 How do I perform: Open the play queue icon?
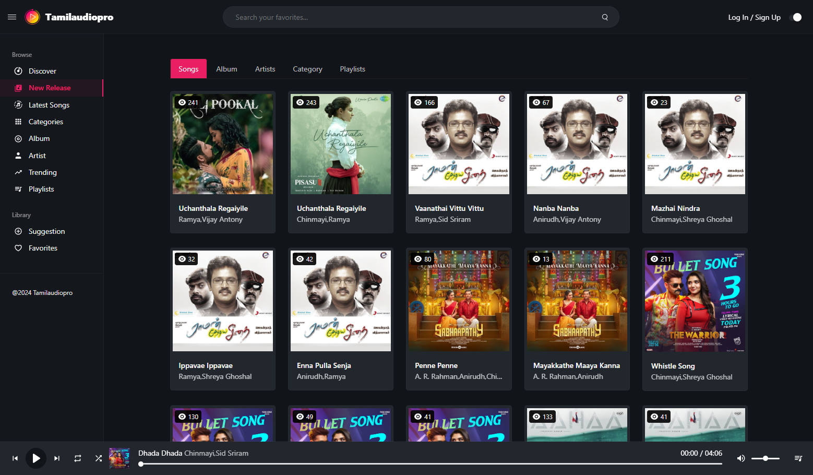pyautogui.click(x=798, y=458)
